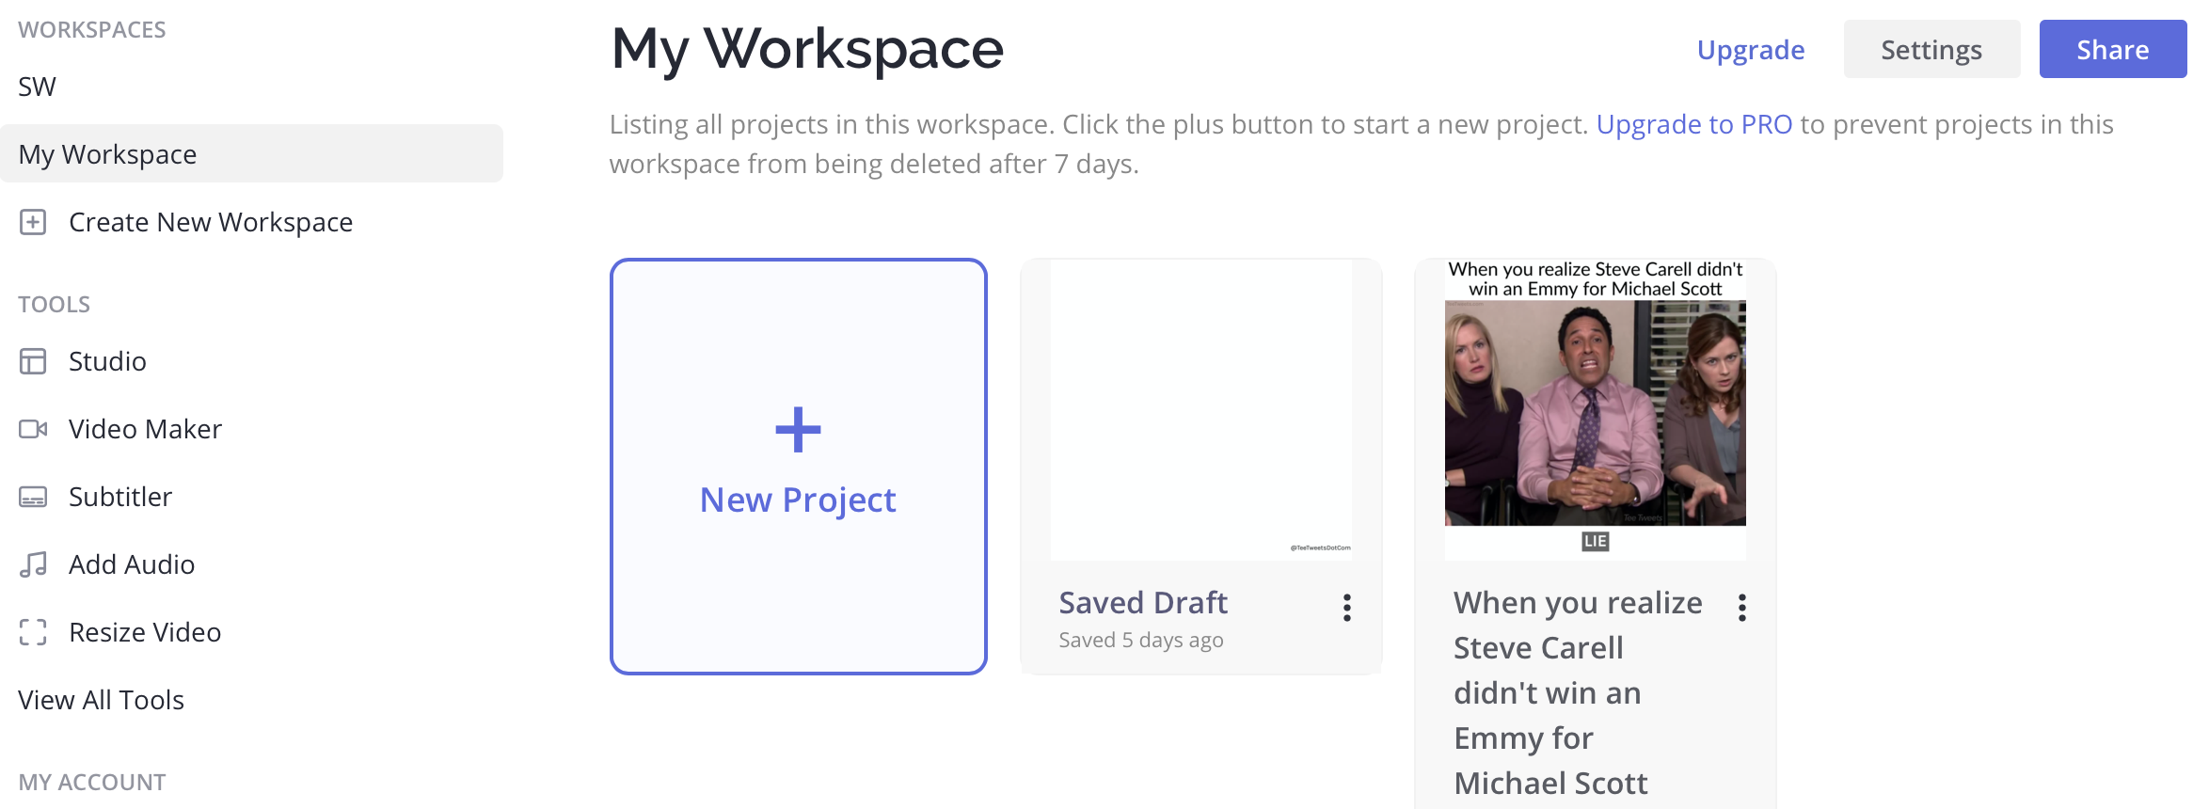This screenshot has width=2209, height=809.
Task: Click the New Project label
Action: [x=798, y=500]
